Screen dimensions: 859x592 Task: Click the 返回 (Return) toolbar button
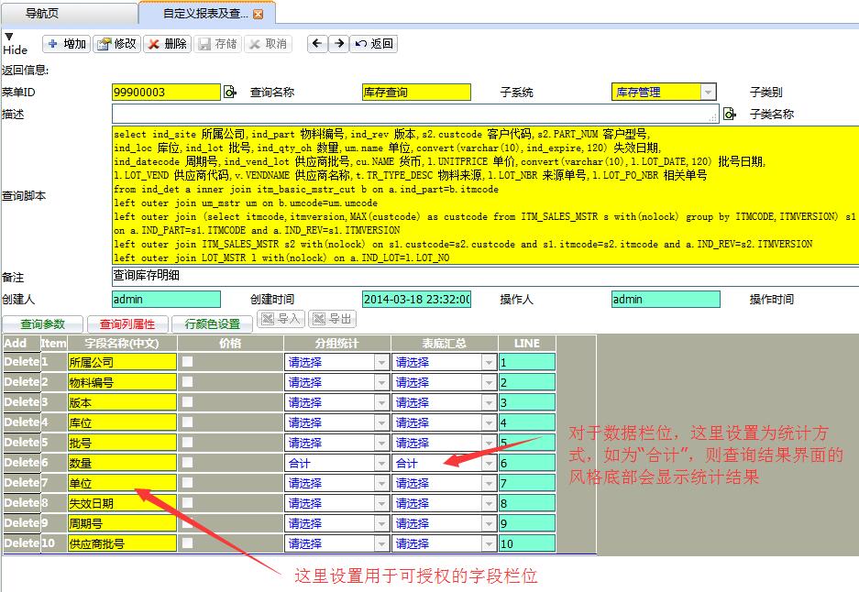(374, 44)
